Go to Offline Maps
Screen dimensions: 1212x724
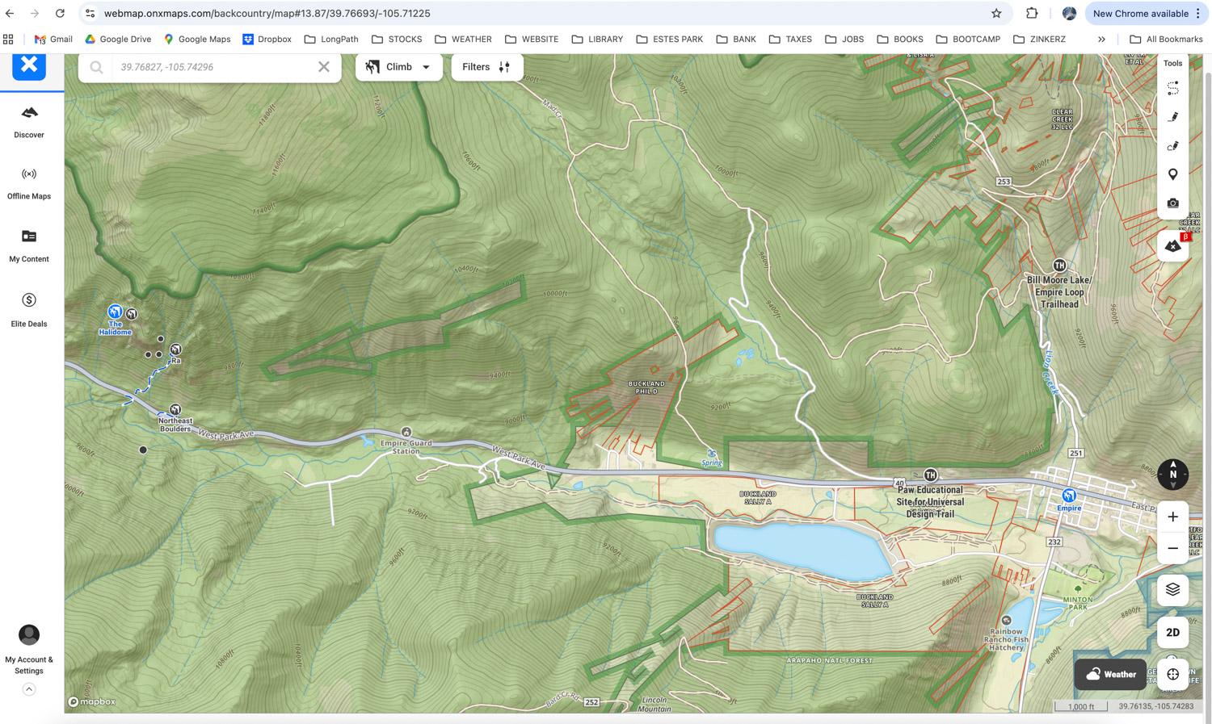(29, 183)
